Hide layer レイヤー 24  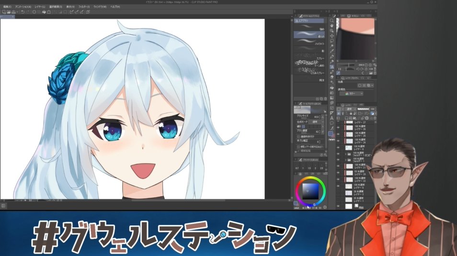(x=338, y=140)
